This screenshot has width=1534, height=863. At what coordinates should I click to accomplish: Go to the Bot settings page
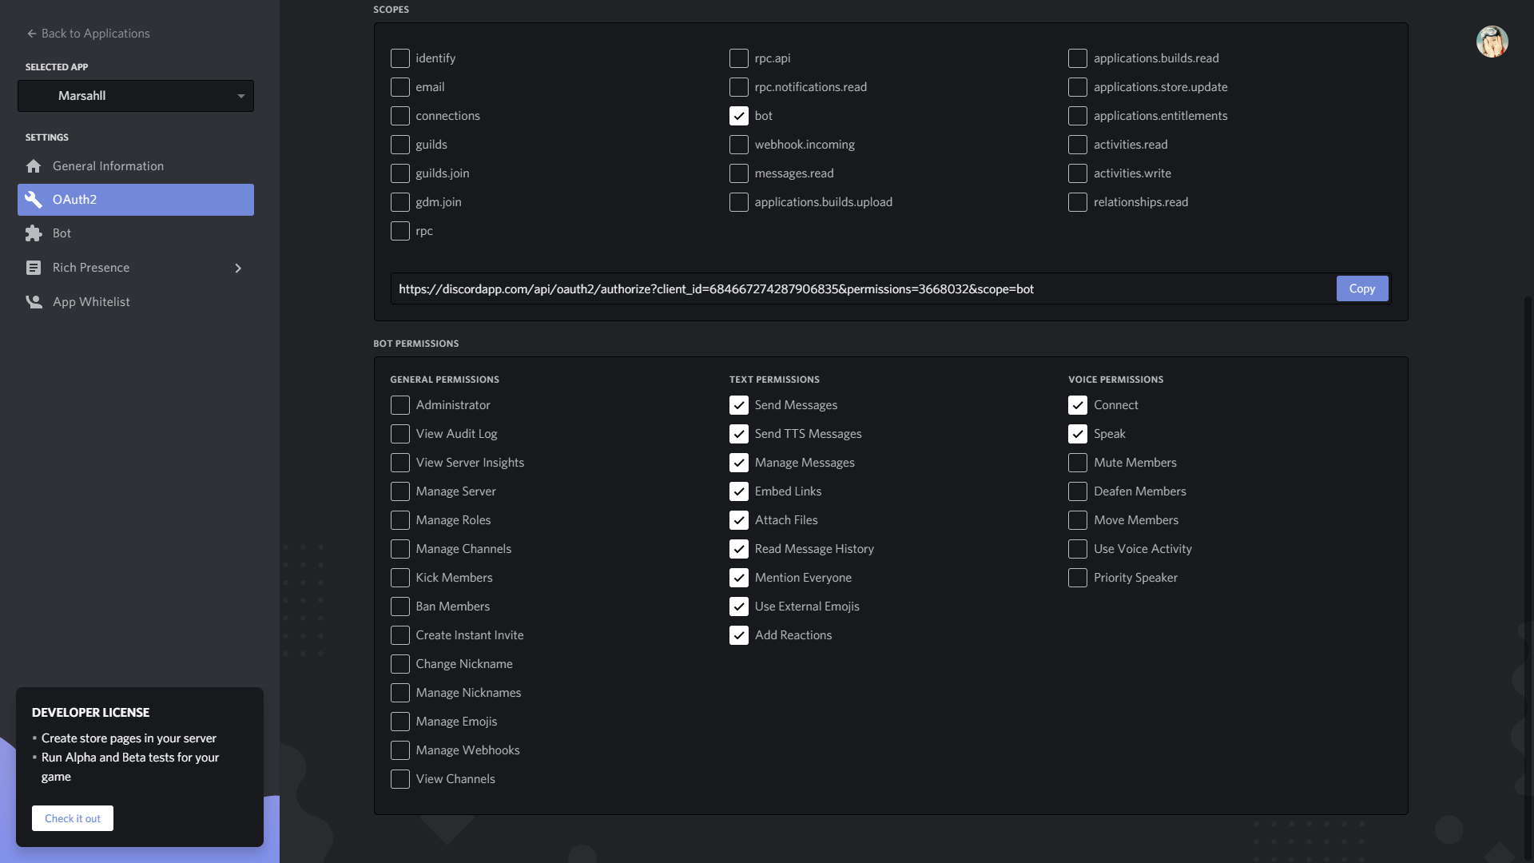coord(62,233)
